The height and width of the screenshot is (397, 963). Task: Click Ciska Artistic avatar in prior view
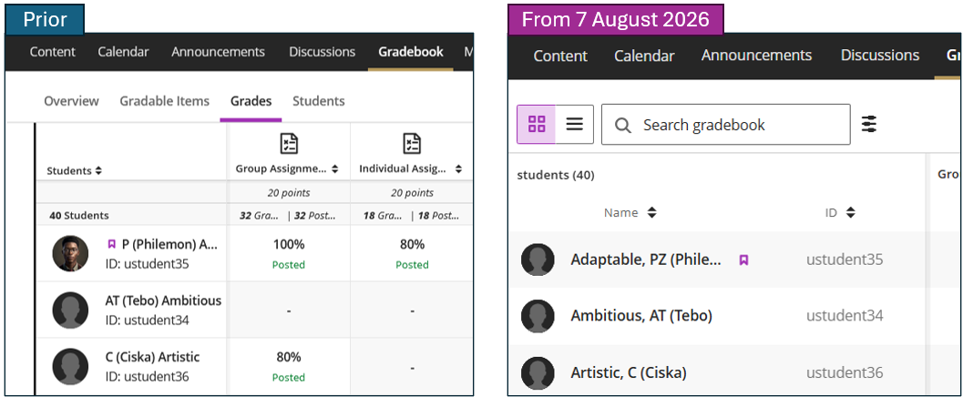70,366
